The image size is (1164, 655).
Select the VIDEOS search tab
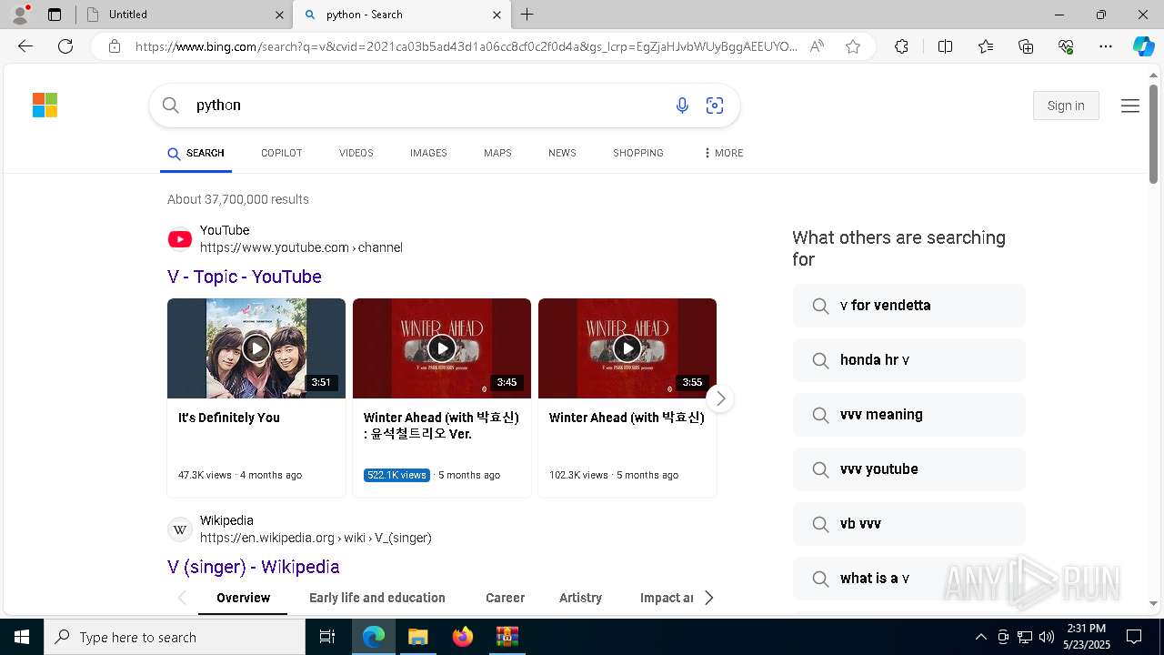click(356, 153)
